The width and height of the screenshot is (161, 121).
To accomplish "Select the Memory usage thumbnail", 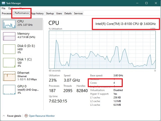I will tap(9, 36).
